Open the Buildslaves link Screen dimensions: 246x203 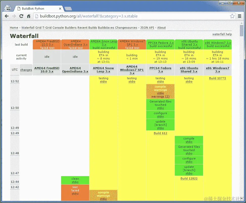pos(106,28)
